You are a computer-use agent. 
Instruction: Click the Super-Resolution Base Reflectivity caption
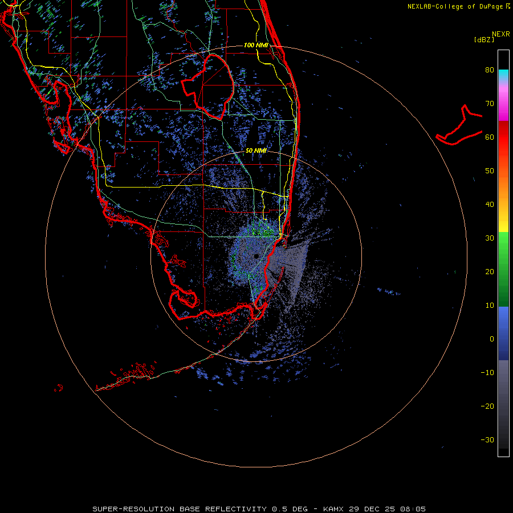tap(259, 509)
